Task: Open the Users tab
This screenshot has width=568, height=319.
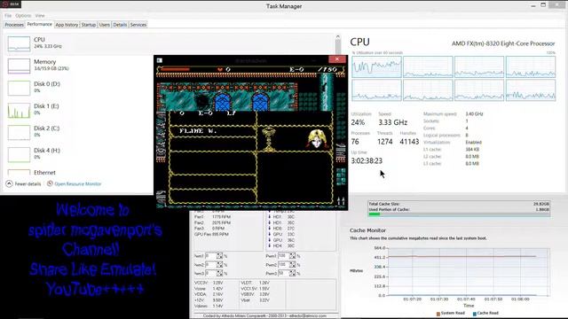Action: [105, 25]
